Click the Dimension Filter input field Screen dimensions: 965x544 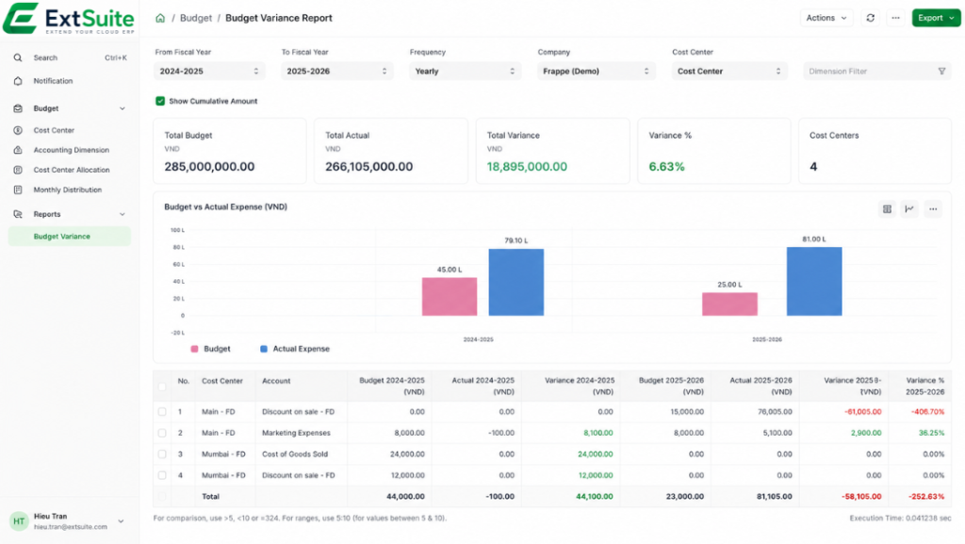point(877,72)
